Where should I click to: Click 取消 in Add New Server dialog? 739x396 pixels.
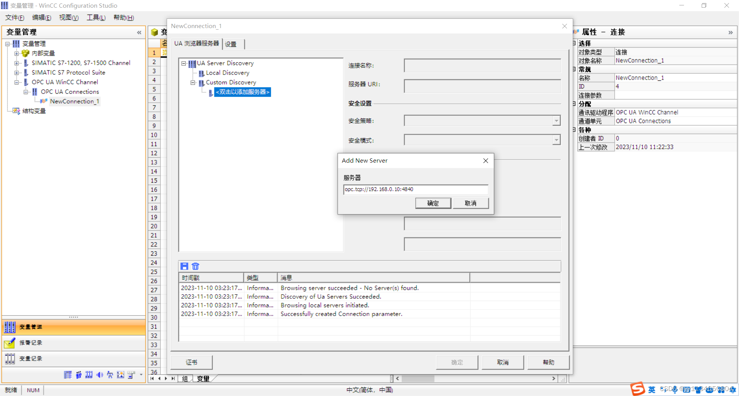click(x=471, y=203)
